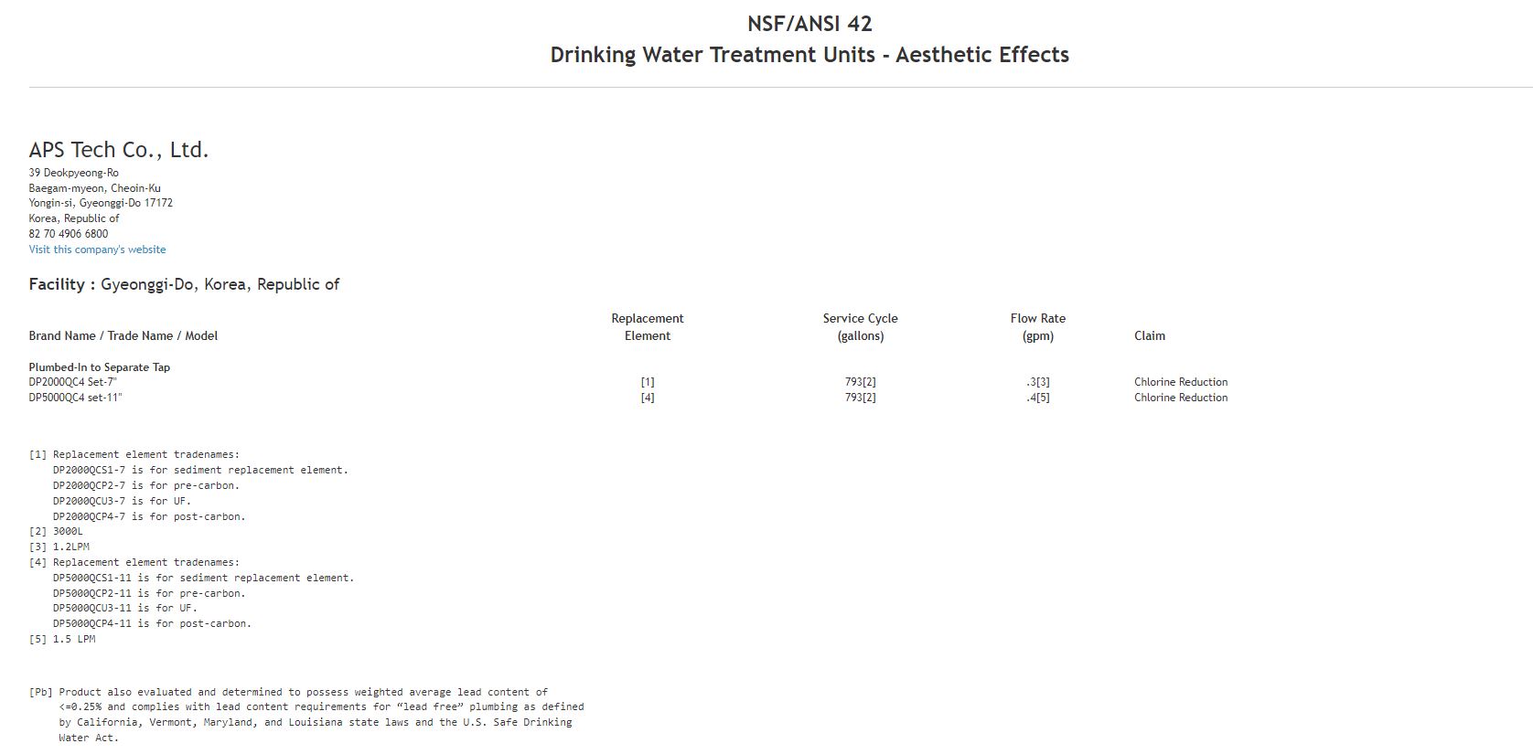The height and width of the screenshot is (754, 1533).
Task: Click Chlorine Reduction claim for DP2000QC4 row
Action: [1181, 382]
